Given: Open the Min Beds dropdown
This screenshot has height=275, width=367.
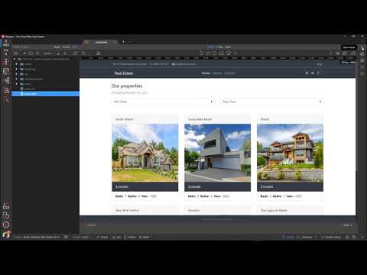Looking at the screenshot, I should click(x=163, y=102).
